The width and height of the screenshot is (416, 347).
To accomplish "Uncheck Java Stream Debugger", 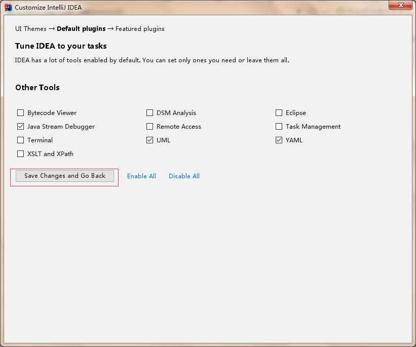I will click(x=20, y=127).
